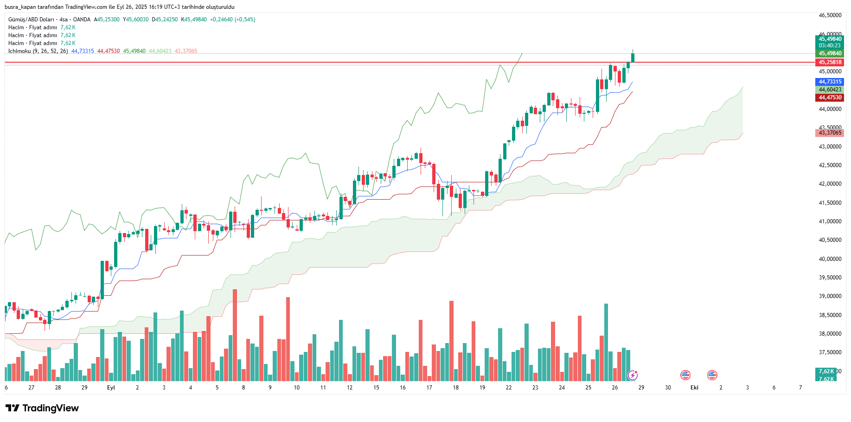Click the TradingView logo icon
The width and height of the screenshot is (851, 422).
[x=13, y=408]
